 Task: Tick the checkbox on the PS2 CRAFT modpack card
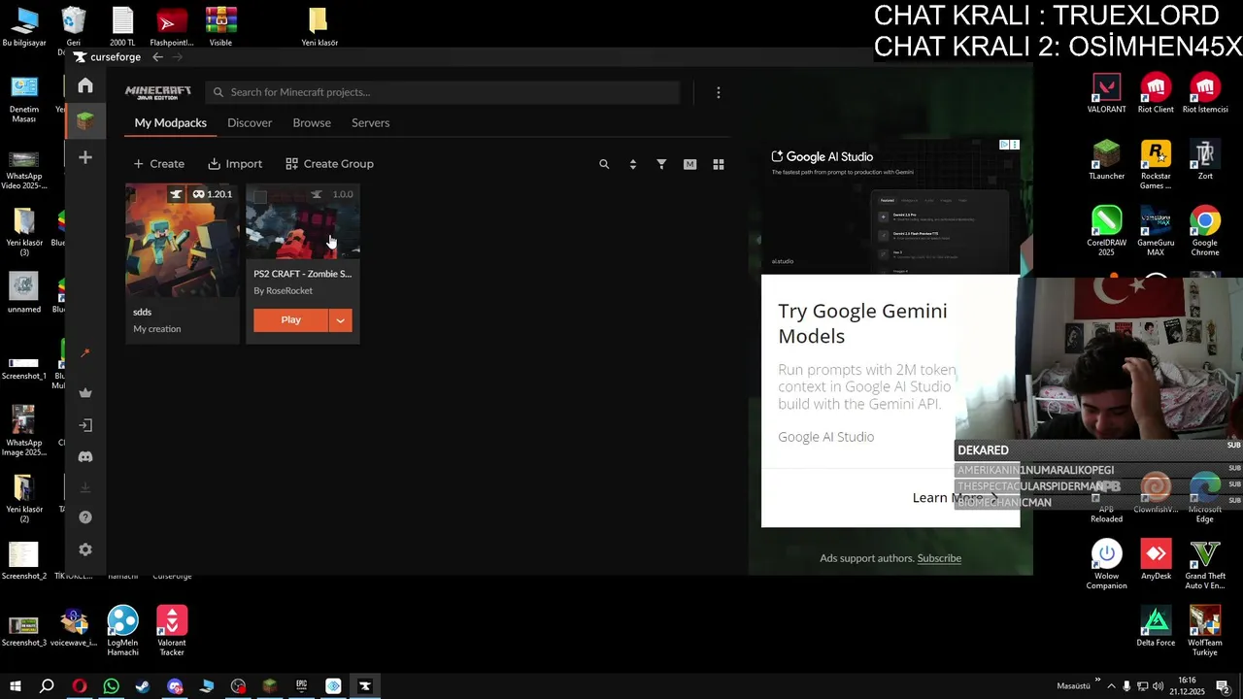pos(260,197)
